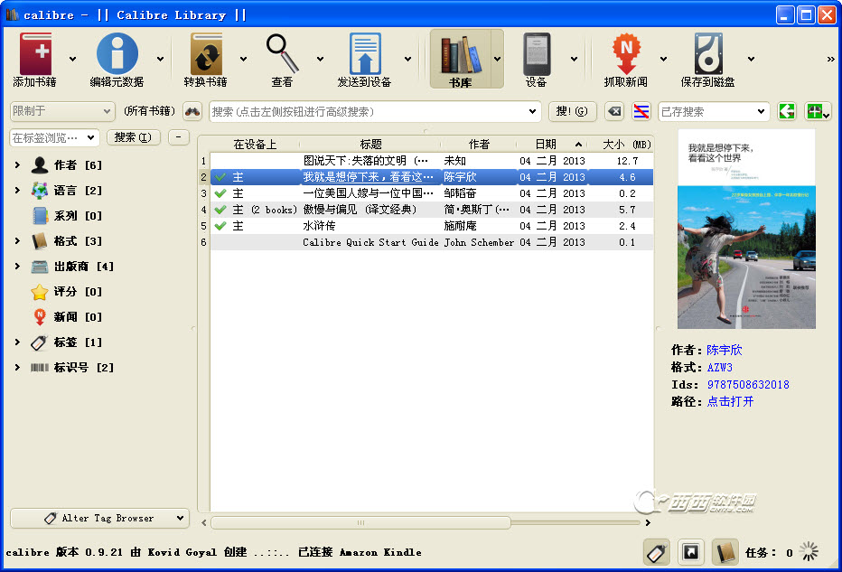842x572 pixels.
Task: Click Save to disk (保存到磁盘) icon
Action: (707, 55)
